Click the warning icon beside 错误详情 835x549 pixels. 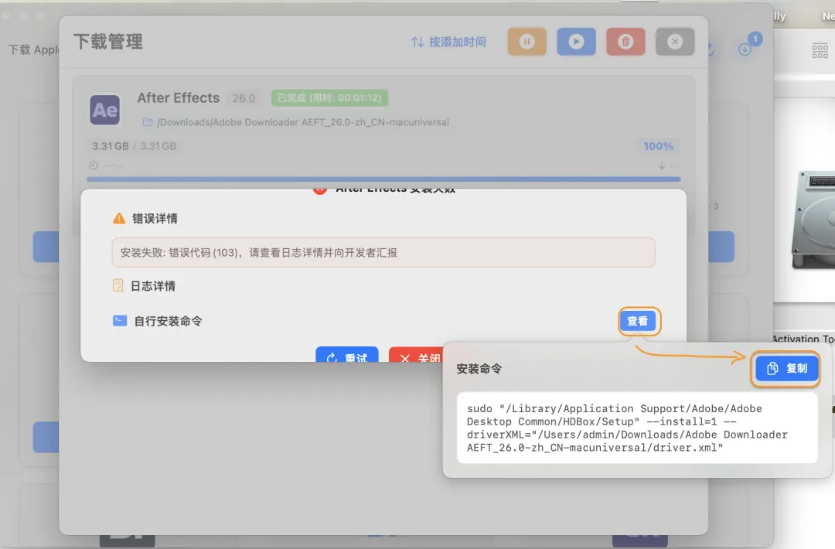coord(119,218)
